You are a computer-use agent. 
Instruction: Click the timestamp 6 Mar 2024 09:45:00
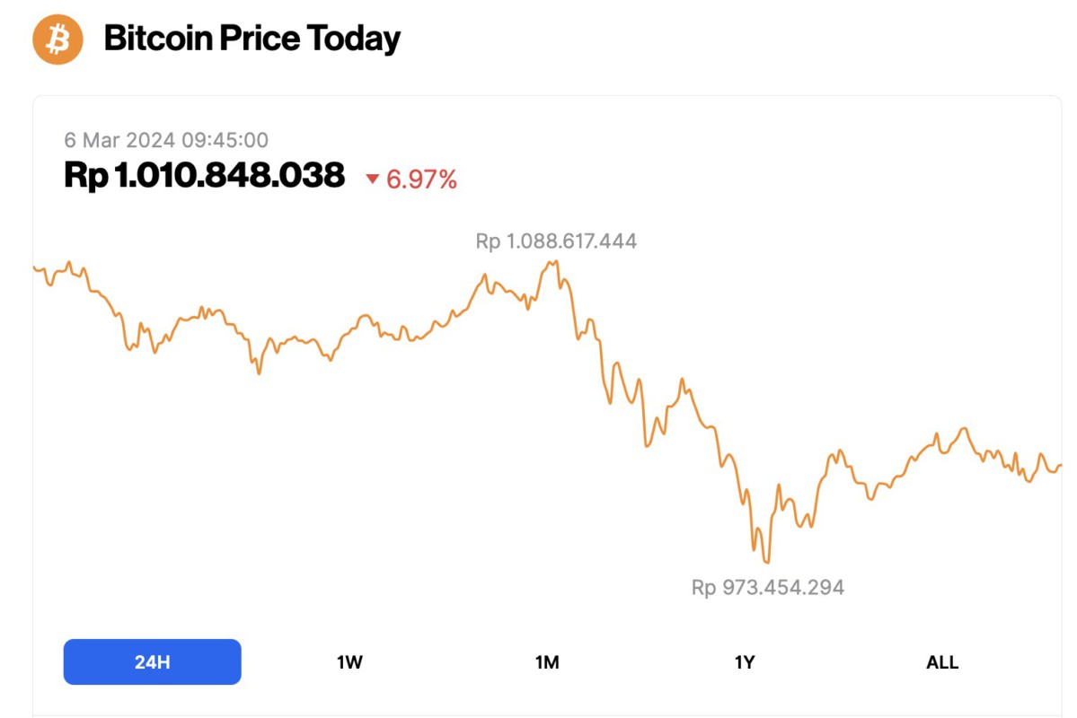coord(167,140)
